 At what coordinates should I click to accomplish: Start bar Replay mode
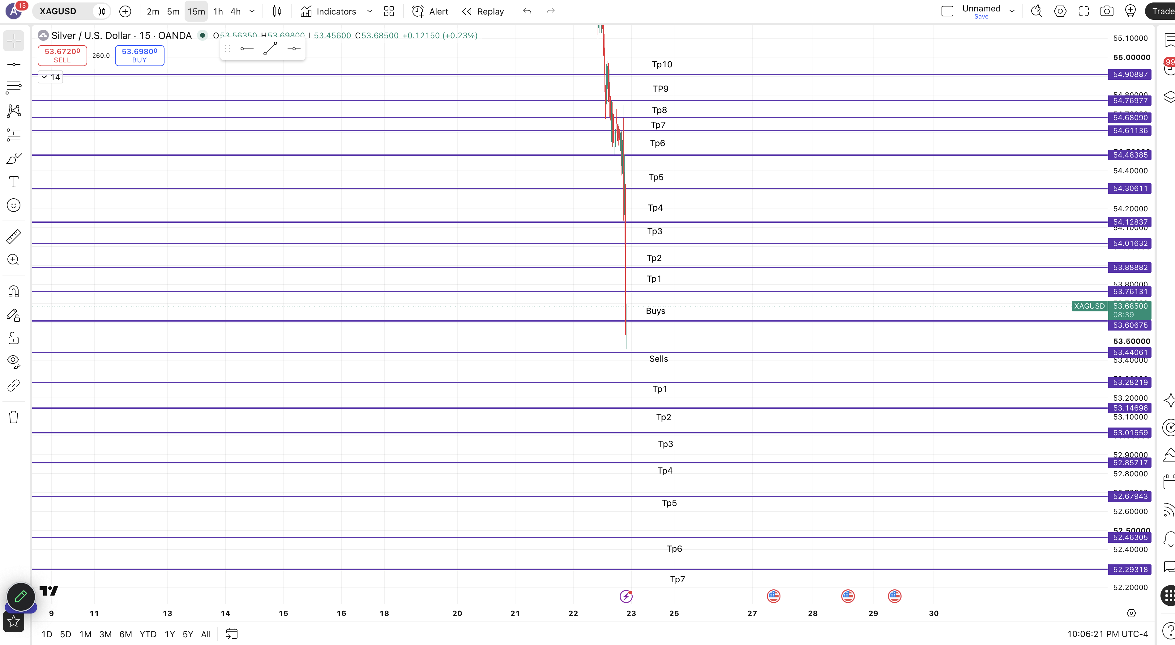pos(483,11)
